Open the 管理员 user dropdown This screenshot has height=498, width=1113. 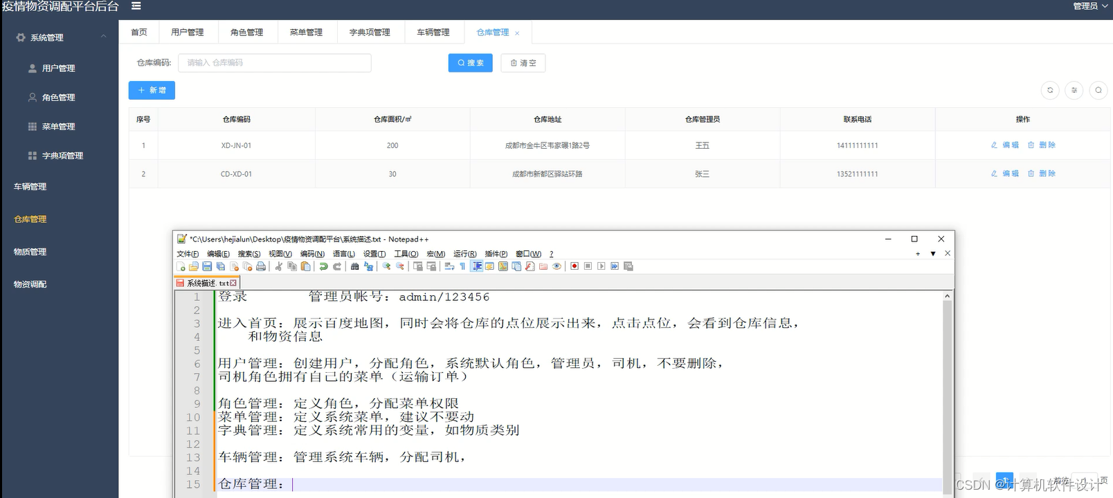coord(1090,6)
